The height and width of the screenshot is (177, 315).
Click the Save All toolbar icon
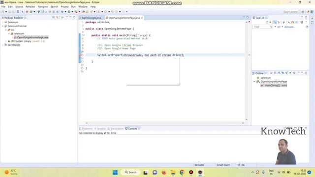[13, 12]
